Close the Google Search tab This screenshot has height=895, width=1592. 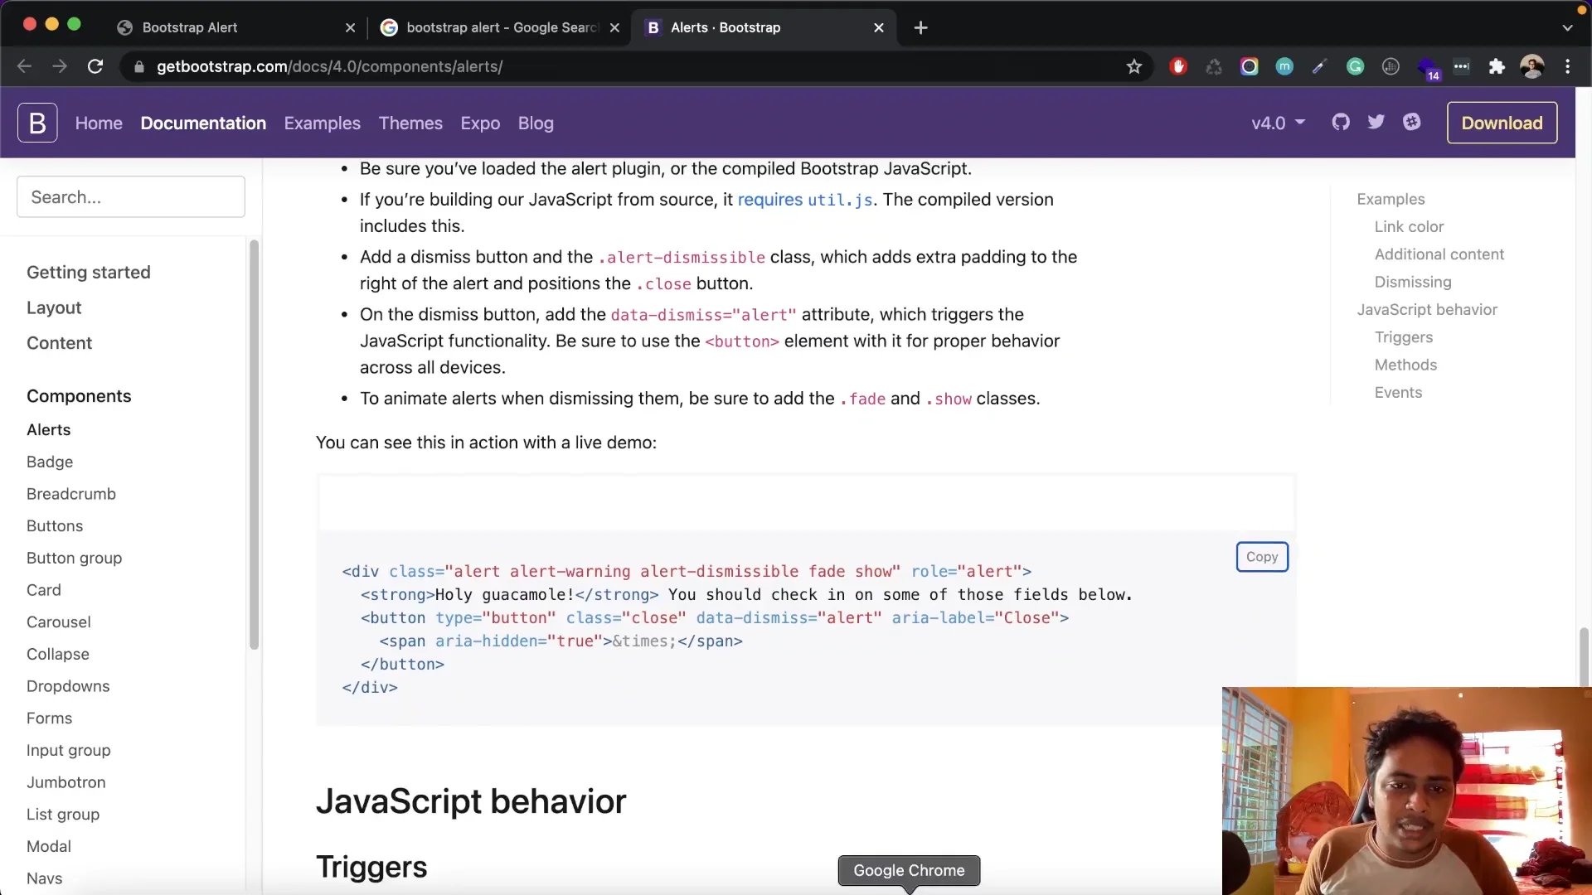[614, 27]
